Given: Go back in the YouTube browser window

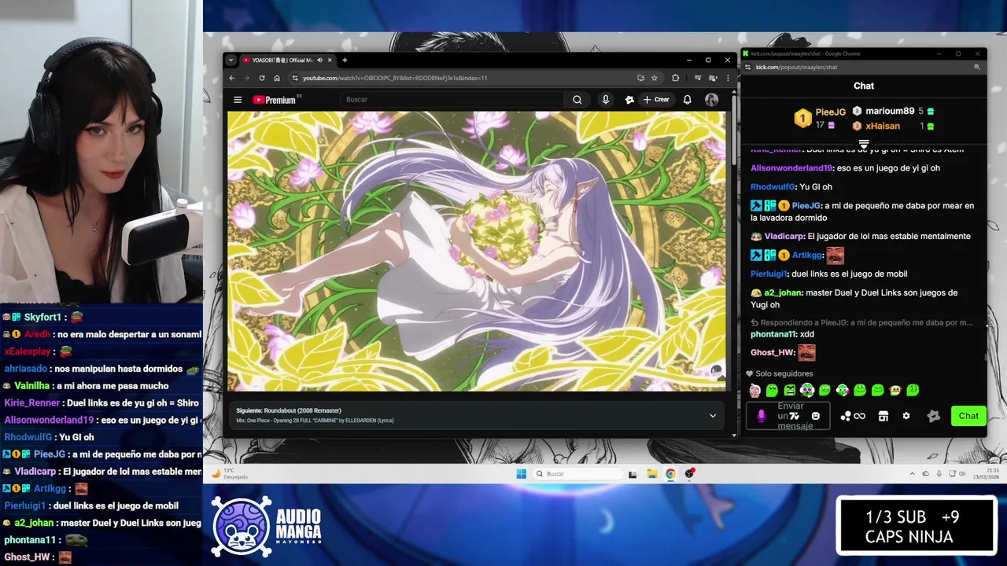Looking at the screenshot, I should pos(231,78).
